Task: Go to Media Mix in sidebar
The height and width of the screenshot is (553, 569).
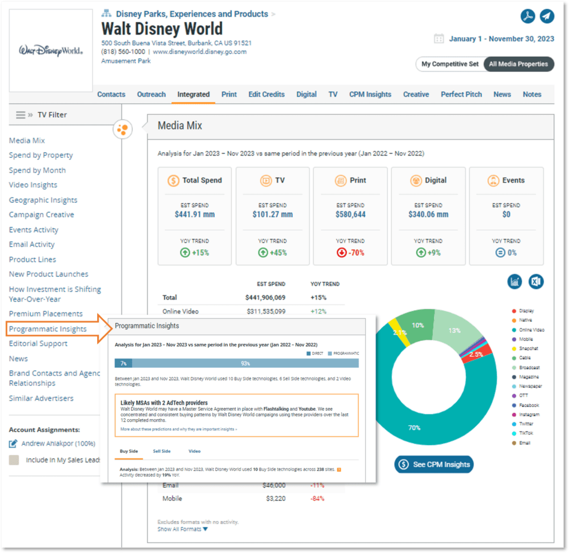Action: tap(27, 141)
